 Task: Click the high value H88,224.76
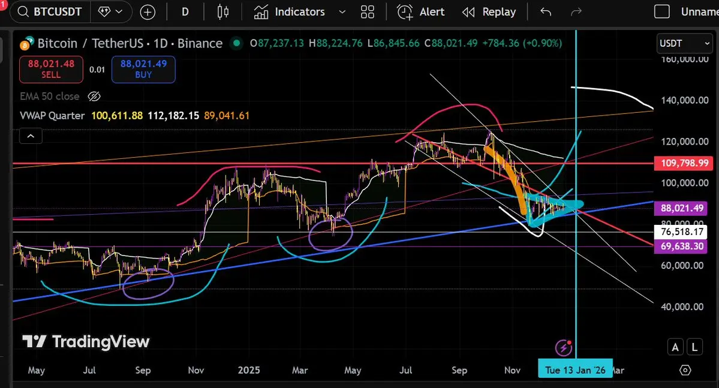click(x=336, y=43)
